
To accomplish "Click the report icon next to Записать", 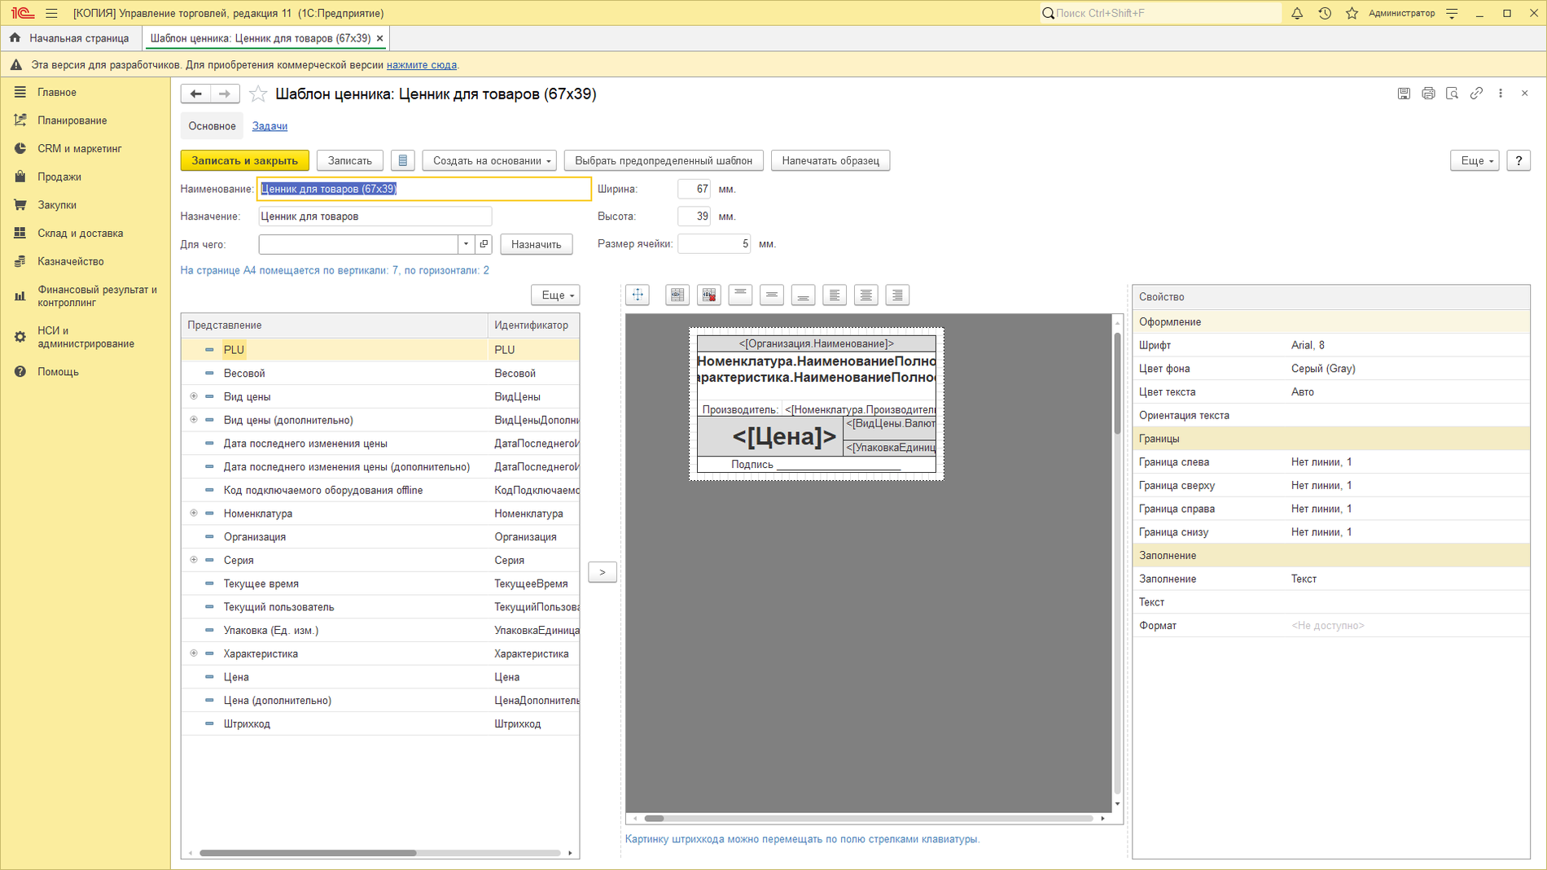I will tap(403, 160).
